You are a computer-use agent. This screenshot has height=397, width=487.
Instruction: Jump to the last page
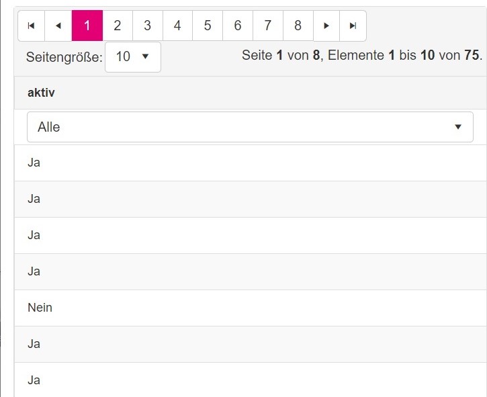(x=353, y=26)
